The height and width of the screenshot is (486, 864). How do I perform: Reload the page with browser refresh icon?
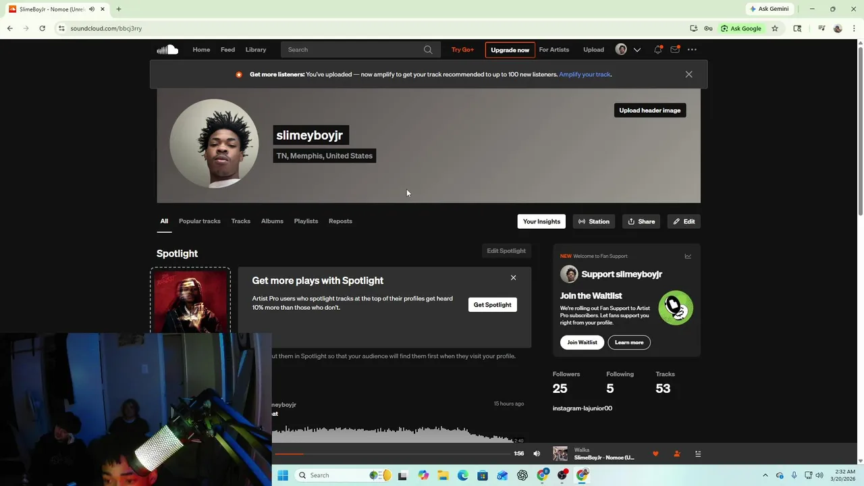42,28
